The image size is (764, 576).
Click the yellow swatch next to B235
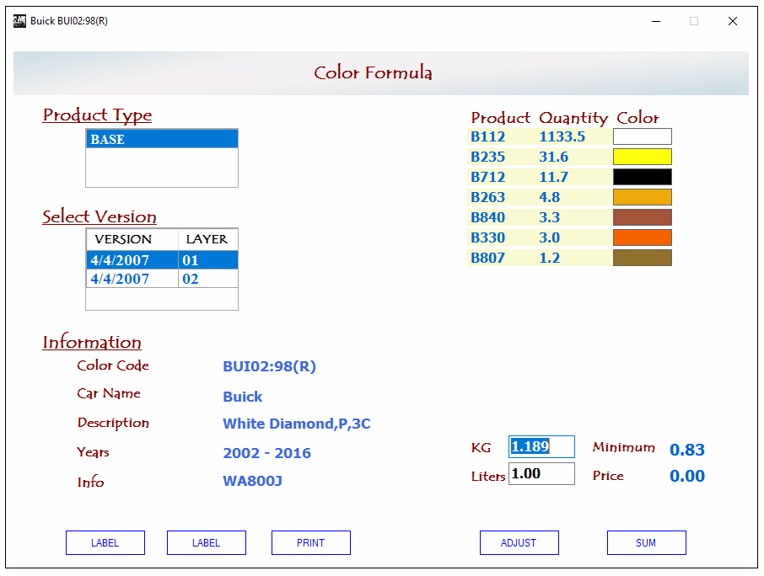click(x=642, y=157)
